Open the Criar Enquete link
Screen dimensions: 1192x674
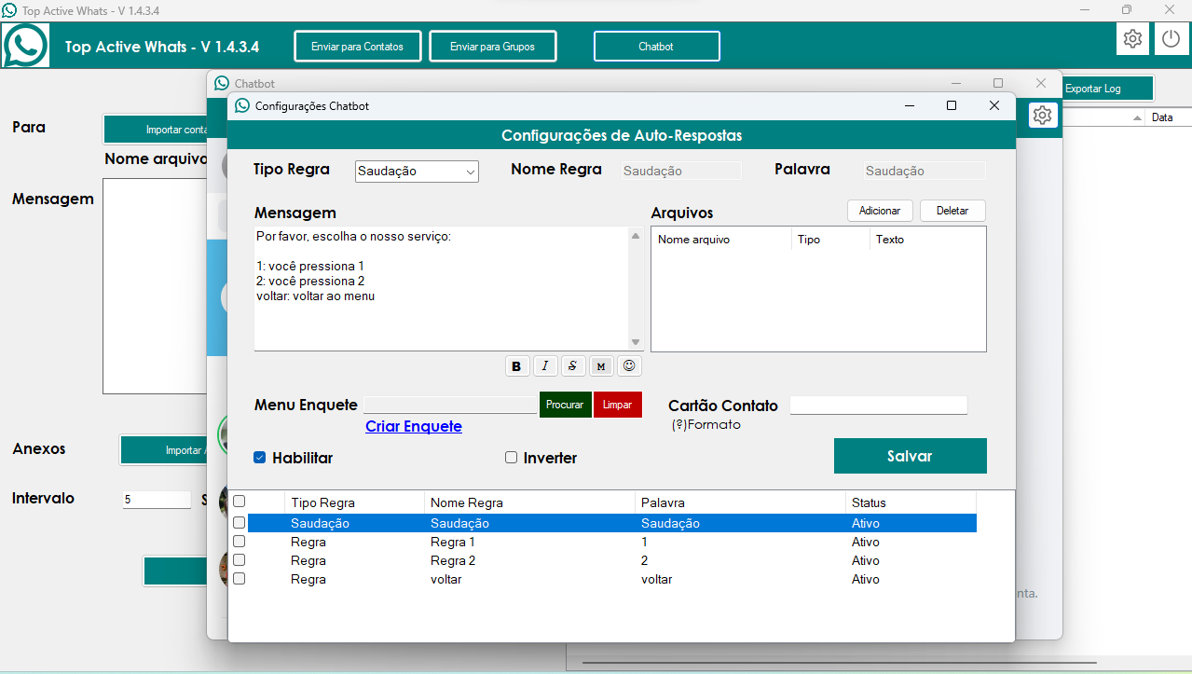[x=414, y=426]
